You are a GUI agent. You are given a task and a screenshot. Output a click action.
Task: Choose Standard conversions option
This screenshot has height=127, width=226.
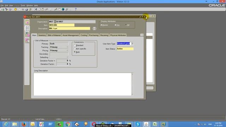point(75,45)
